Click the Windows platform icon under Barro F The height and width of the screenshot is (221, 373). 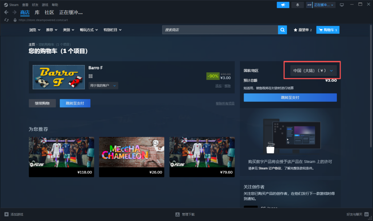coord(91,76)
